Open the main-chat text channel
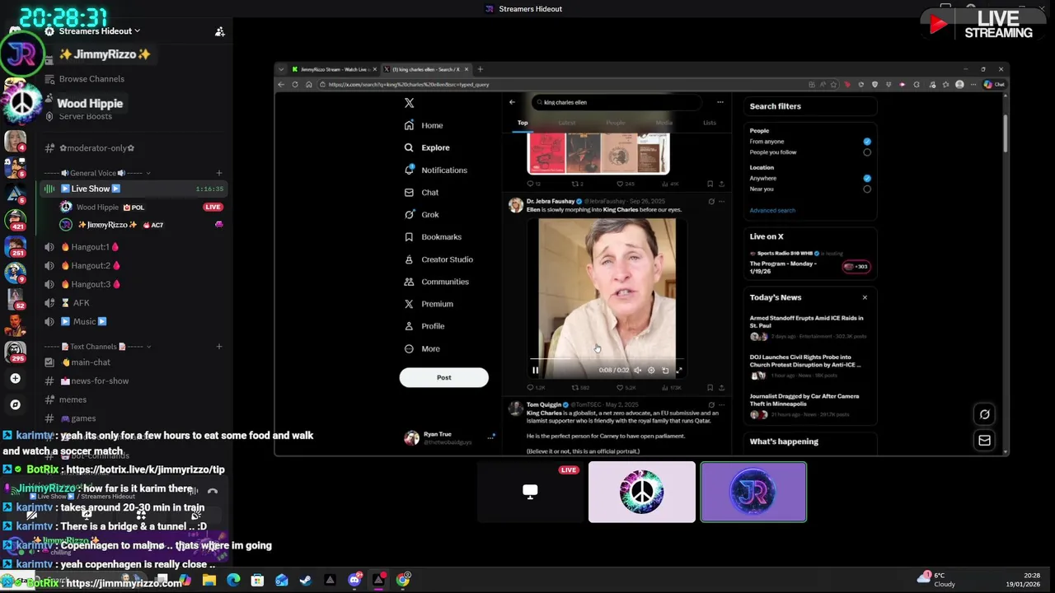The height and width of the screenshot is (593, 1055). tap(91, 362)
